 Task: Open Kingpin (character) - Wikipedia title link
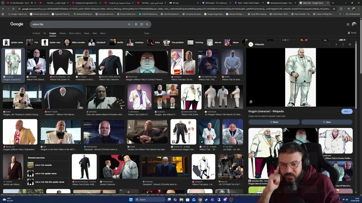(x=266, y=111)
